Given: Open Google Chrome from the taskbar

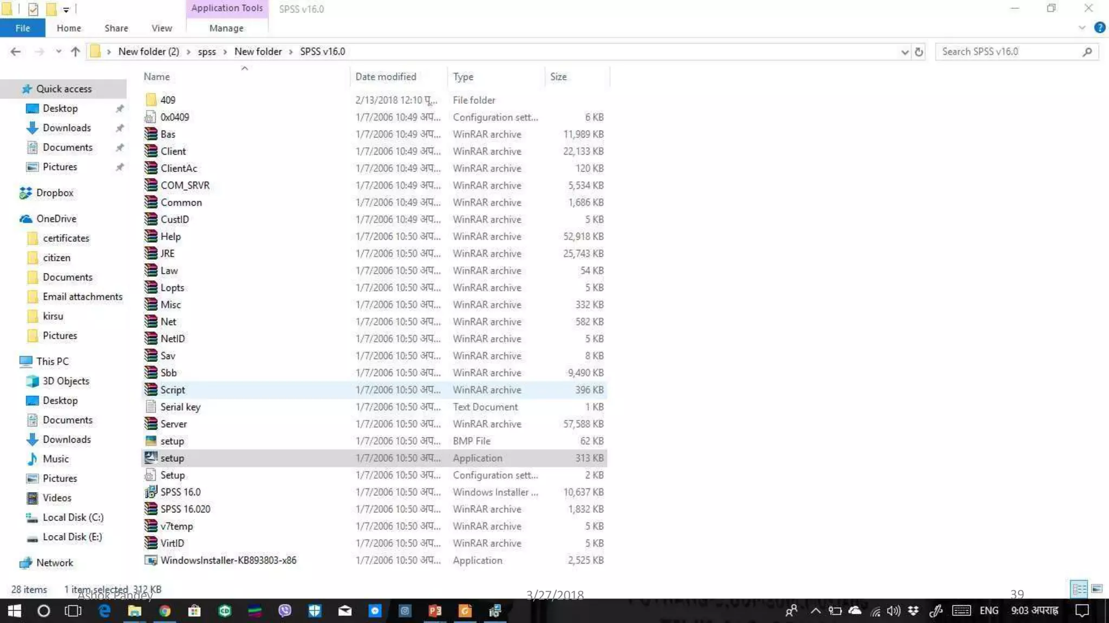Looking at the screenshot, I should (x=165, y=611).
